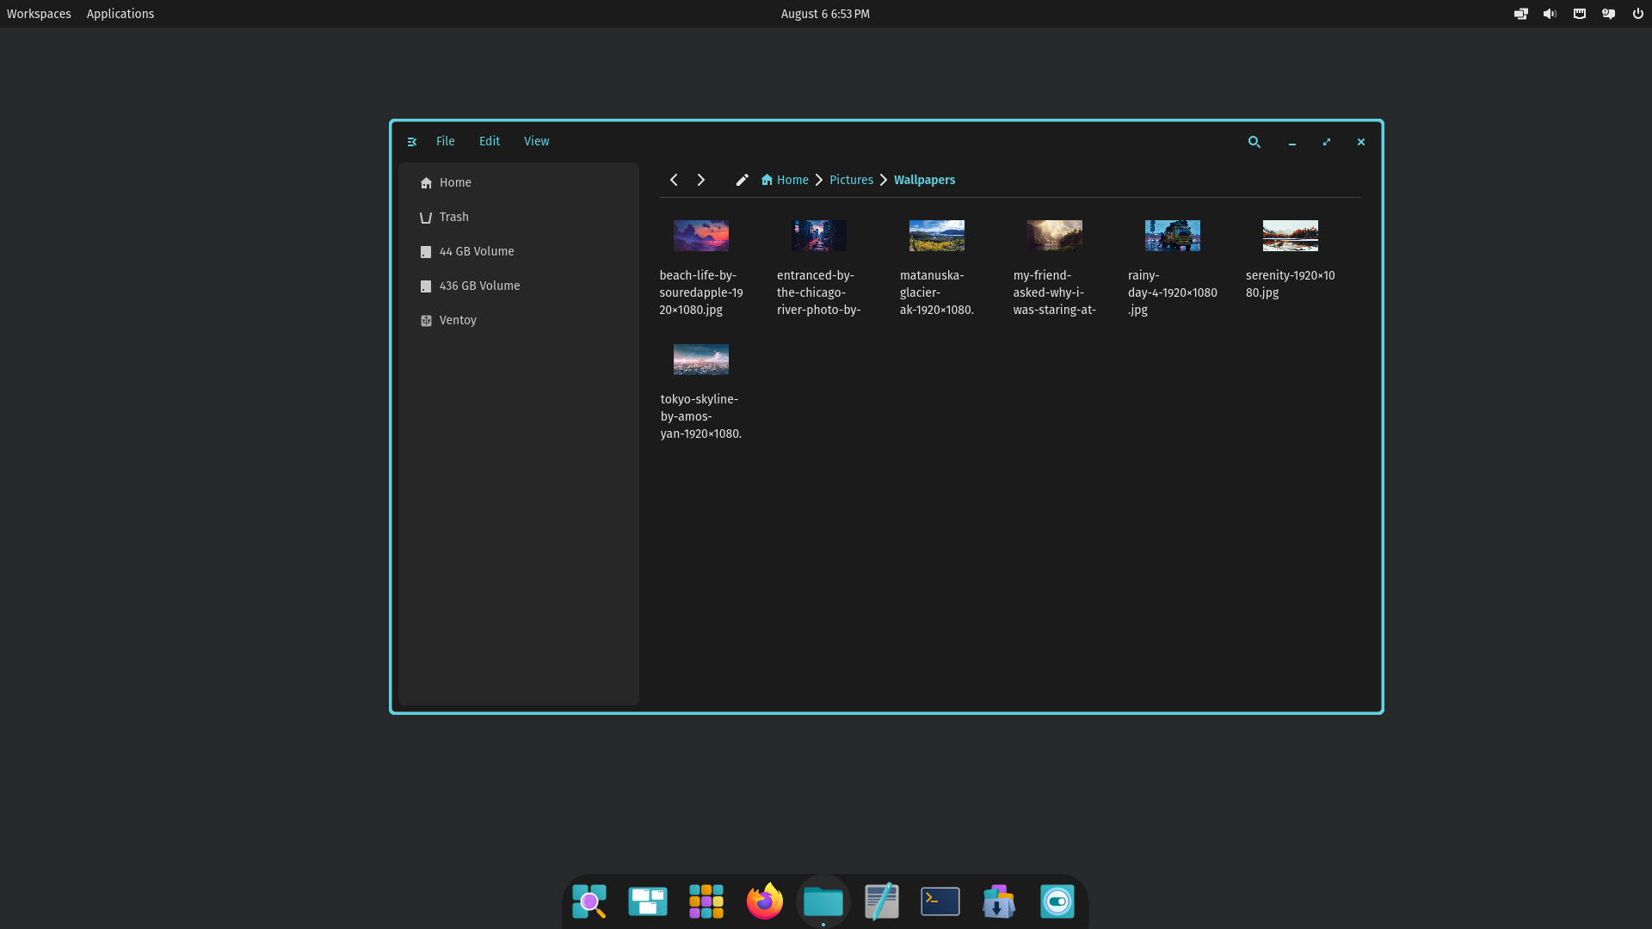Screen dimensions: 1652x929
Task: Click the 44 GB Volume disk icon
Action: click(x=426, y=252)
